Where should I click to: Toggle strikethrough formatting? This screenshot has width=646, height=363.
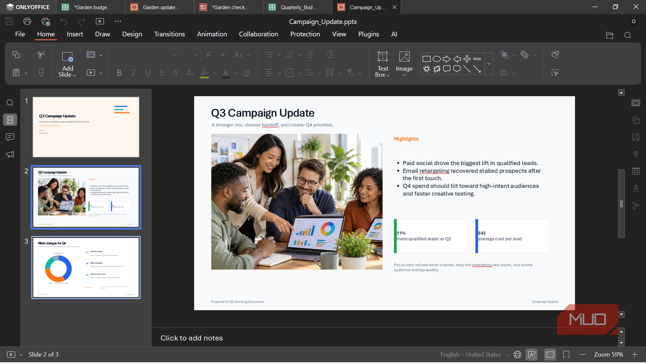[162, 73]
